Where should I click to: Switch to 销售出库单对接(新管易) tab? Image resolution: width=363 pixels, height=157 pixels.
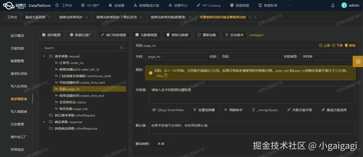pos(168,17)
